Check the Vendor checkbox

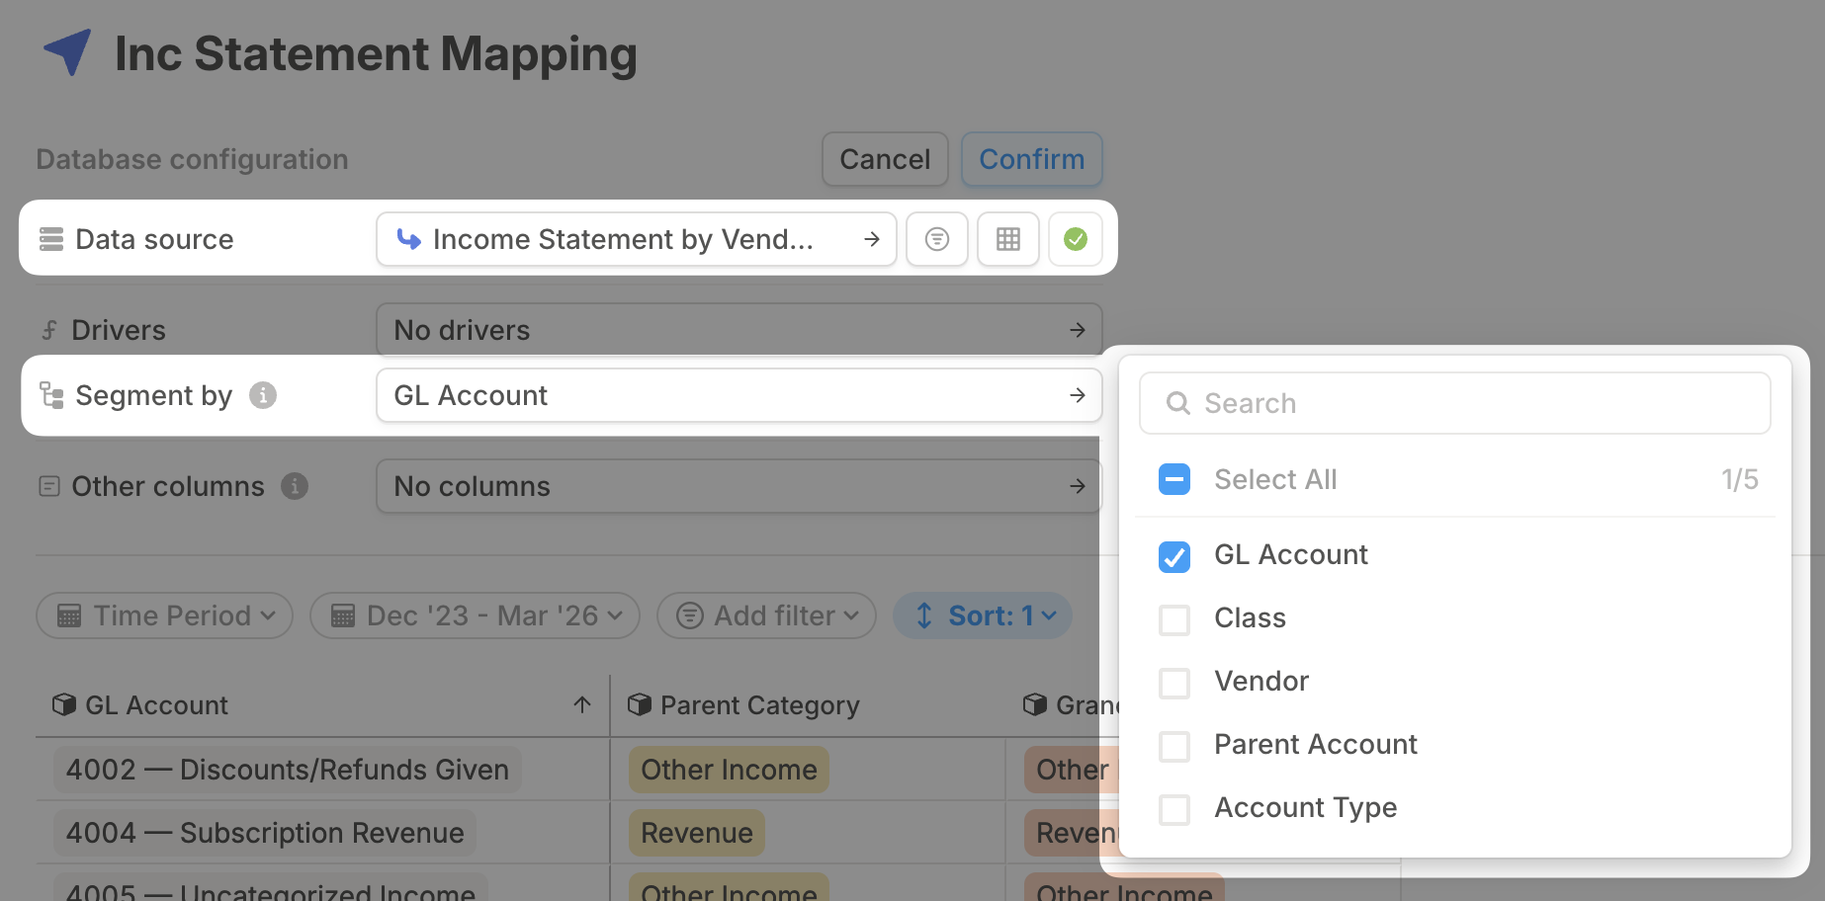pos(1174,684)
